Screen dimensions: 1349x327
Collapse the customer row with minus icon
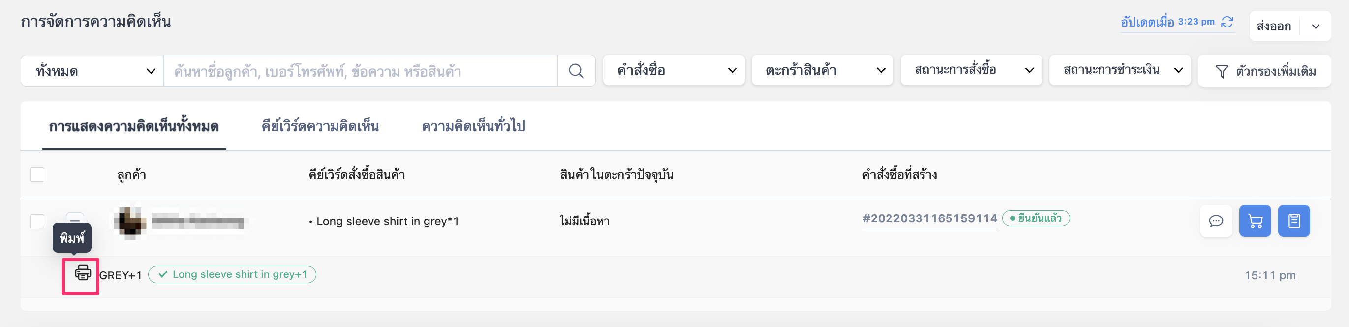[x=75, y=218]
